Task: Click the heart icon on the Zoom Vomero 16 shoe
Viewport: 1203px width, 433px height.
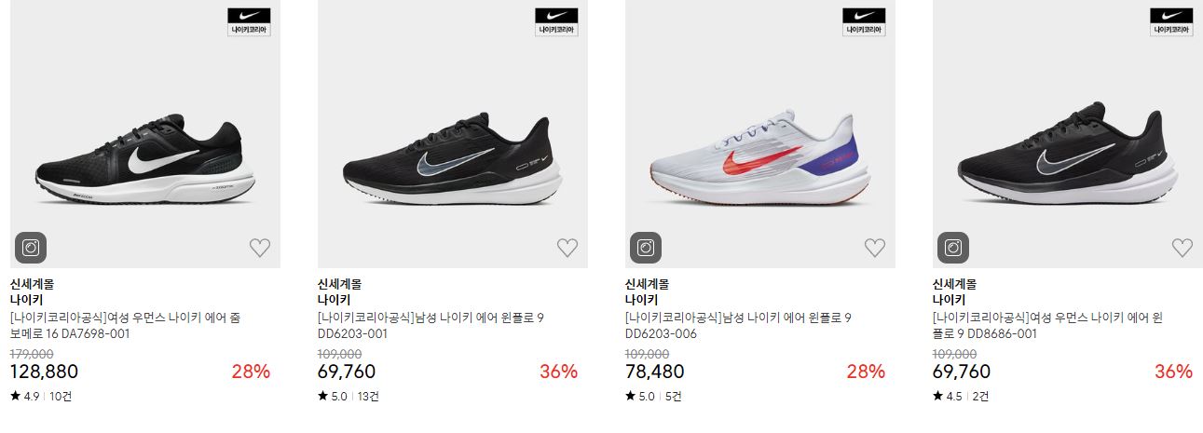Action: (260, 248)
